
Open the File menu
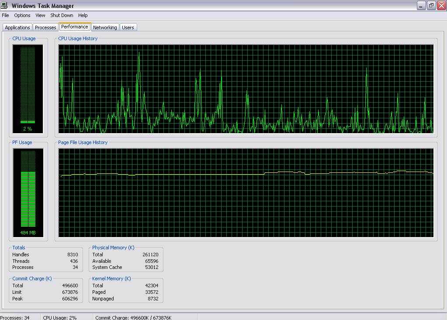point(5,15)
